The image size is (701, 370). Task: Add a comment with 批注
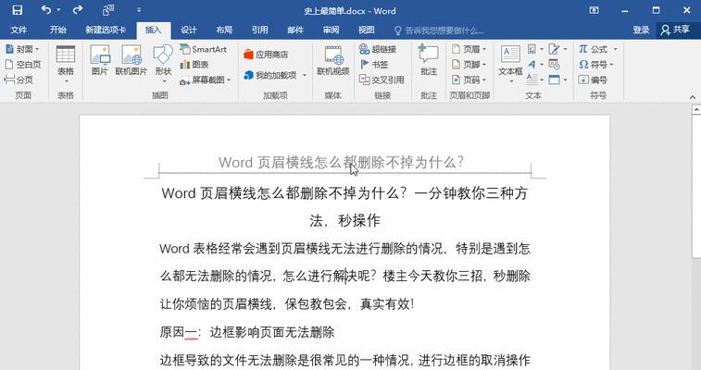pyautogui.click(x=429, y=60)
